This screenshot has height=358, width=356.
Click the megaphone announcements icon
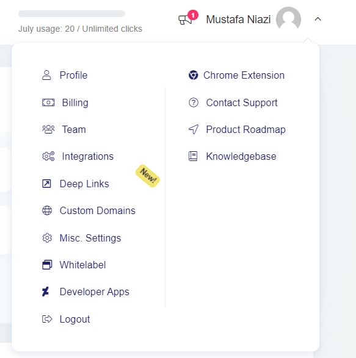pyautogui.click(x=185, y=20)
